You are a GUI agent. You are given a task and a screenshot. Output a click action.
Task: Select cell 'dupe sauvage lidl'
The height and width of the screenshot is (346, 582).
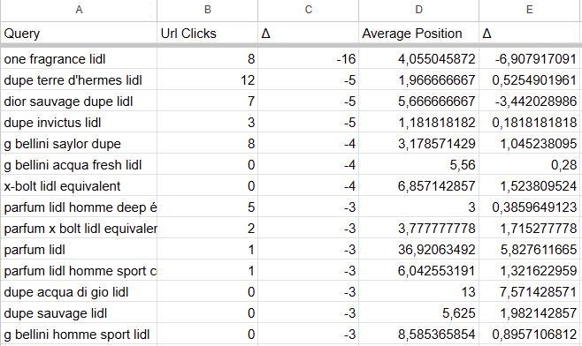[x=79, y=313]
